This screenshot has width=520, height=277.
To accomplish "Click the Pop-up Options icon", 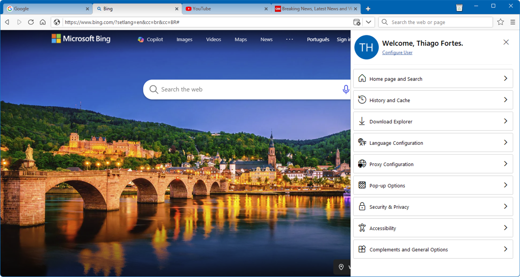I will coord(362,185).
